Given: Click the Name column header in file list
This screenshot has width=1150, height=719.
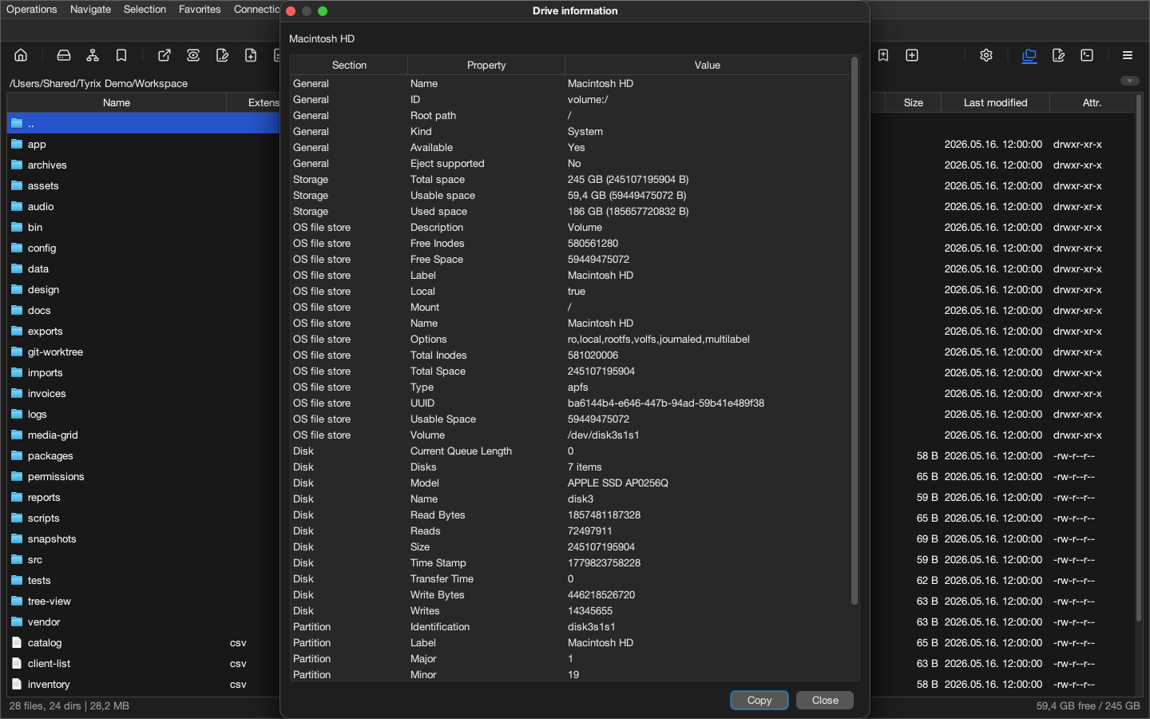Looking at the screenshot, I should coord(117,102).
